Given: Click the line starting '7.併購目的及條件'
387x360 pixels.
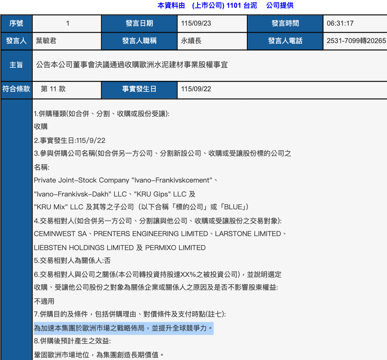Looking at the screenshot, I should point(130,314).
